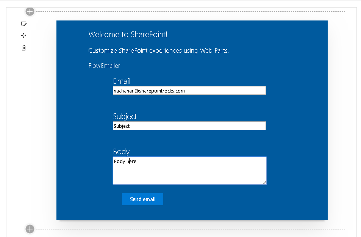Click inside the Body text area

pos(190,171)
